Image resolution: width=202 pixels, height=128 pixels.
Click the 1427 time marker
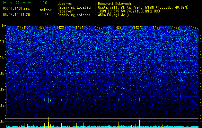click(137, 28)
